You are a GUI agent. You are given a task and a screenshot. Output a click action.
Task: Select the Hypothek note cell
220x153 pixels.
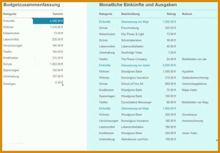pos(188,71)
